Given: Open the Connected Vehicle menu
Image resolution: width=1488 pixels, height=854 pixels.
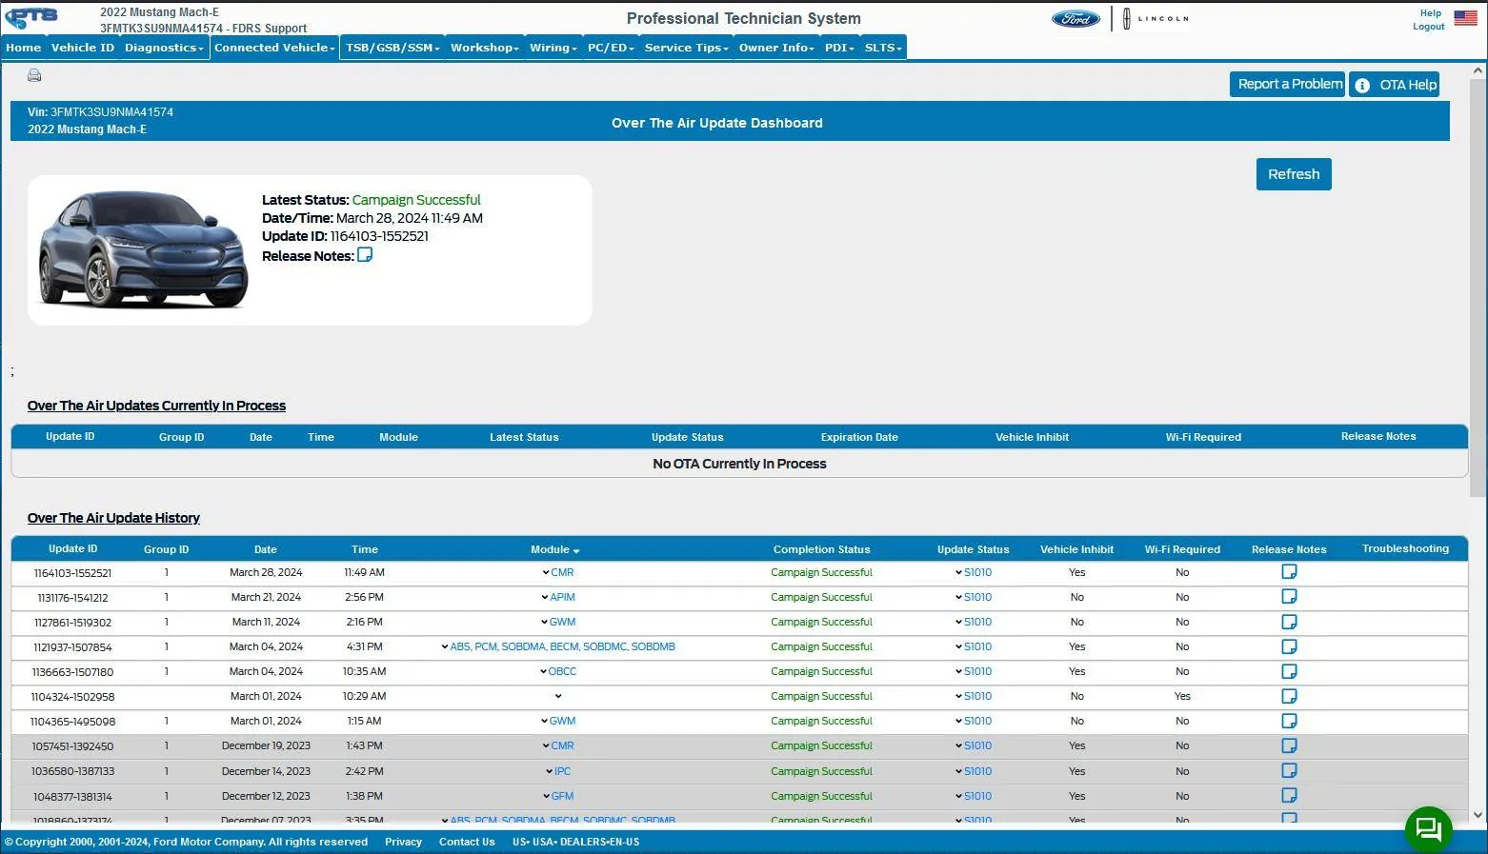Looking at the screenshot, I should pos(274,48).
